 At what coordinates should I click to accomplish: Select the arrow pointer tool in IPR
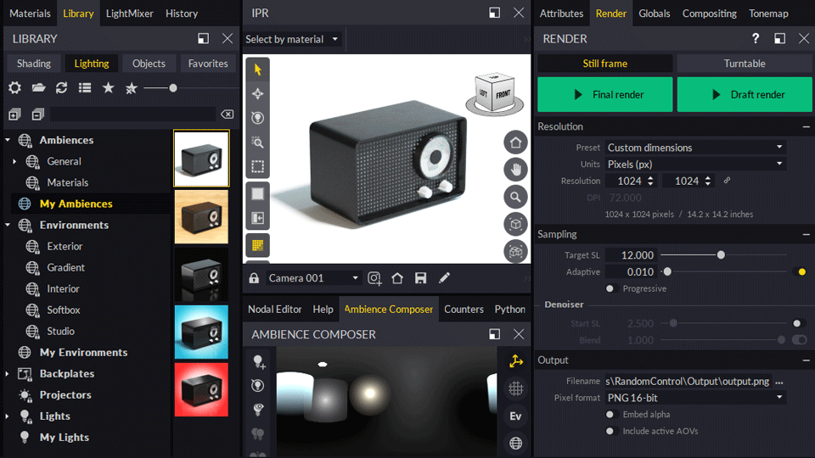coord(258,69)
